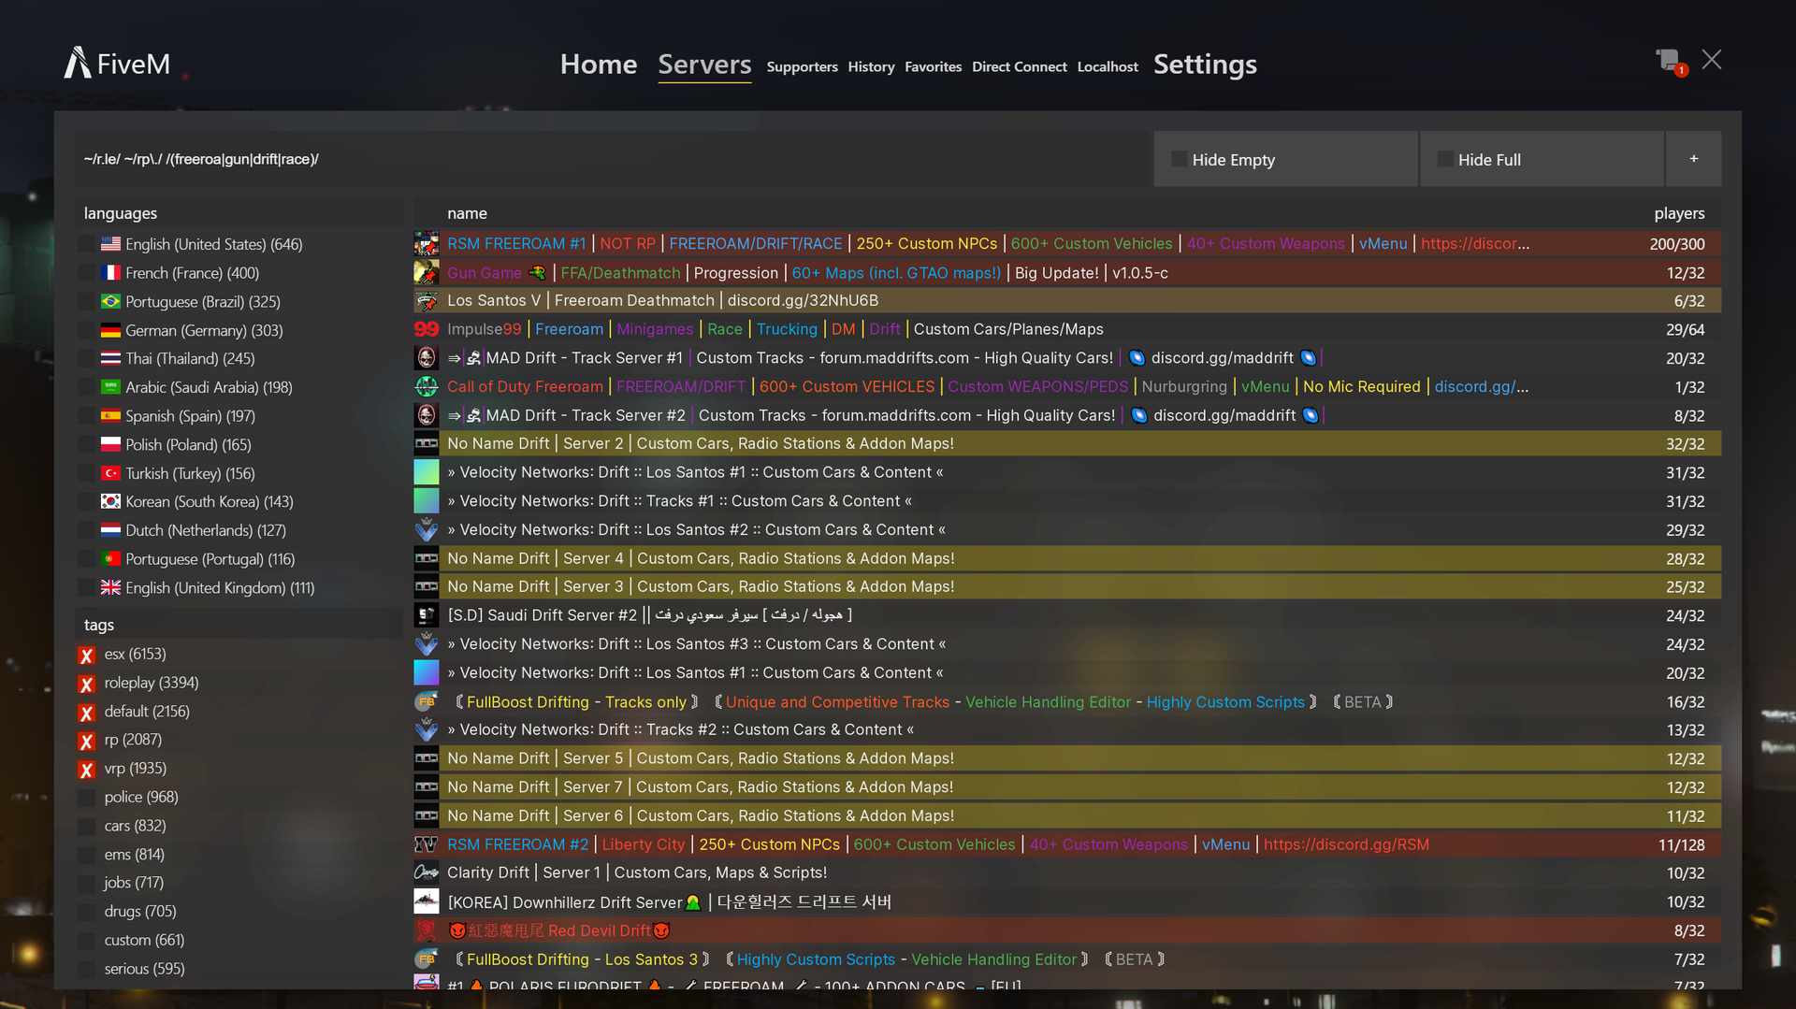Open the notifications icon with red badge
Viewport: 1796px width, 1009px height.
tap(1669, 62)
